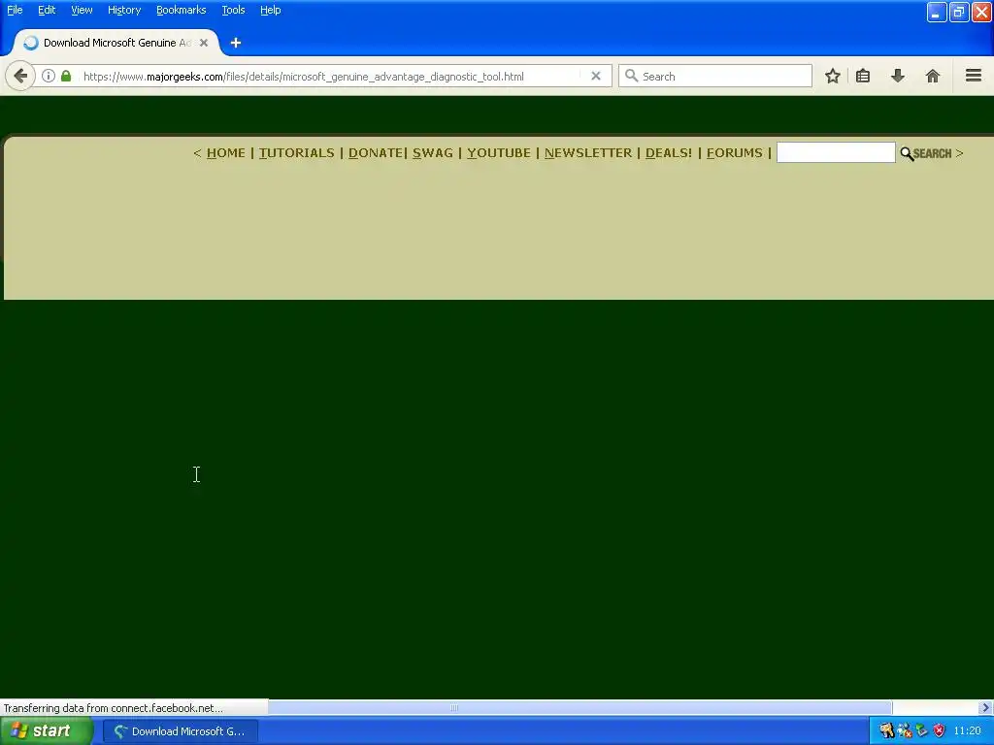Follow the HOME link
Screen dimensions: 994x745
225,152
